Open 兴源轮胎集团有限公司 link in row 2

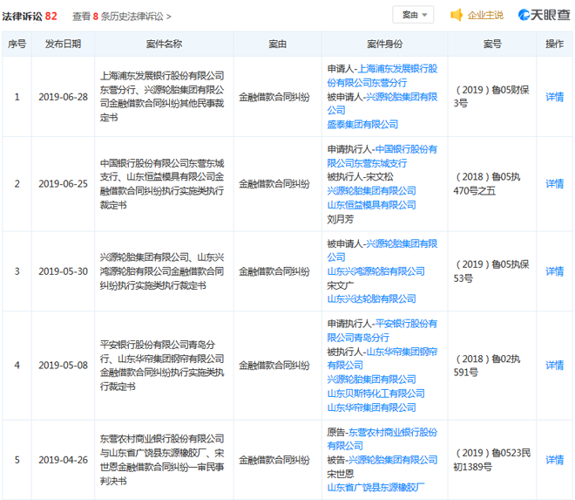(x=371, y=191)
